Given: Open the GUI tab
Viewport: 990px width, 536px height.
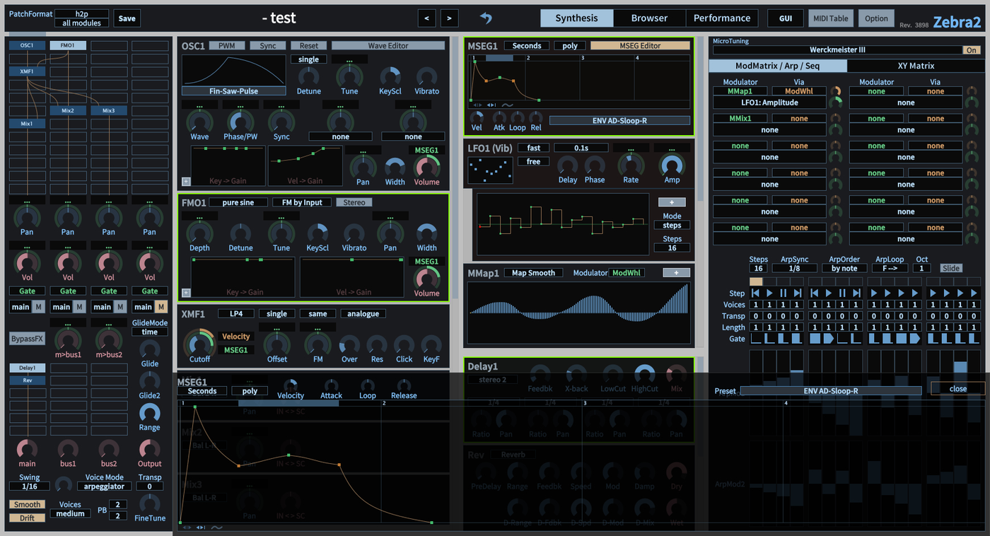Looking at the screenshot, I should [x=786, y=18].
